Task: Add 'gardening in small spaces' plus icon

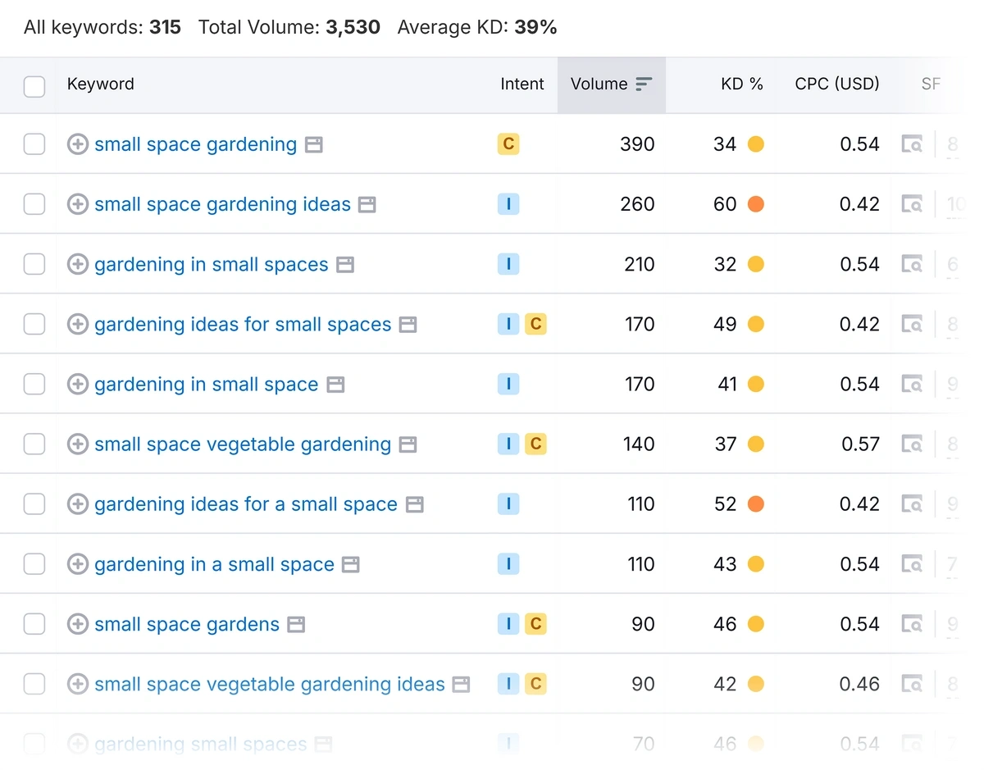Action: [77, 264]
